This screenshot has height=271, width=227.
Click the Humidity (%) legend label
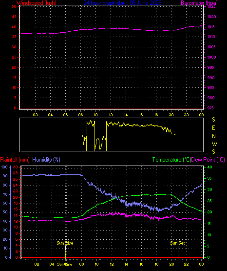(x=46, y=160)
